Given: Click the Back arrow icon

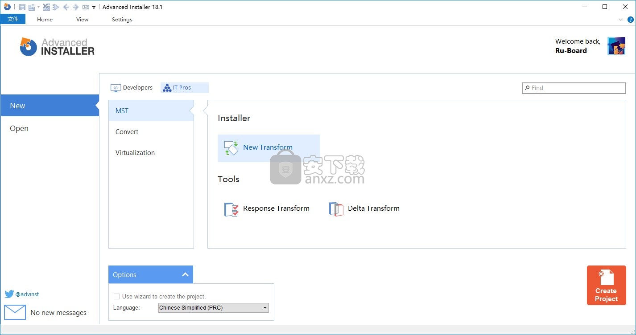Looking at the screenshot, I should coord(66,7).
